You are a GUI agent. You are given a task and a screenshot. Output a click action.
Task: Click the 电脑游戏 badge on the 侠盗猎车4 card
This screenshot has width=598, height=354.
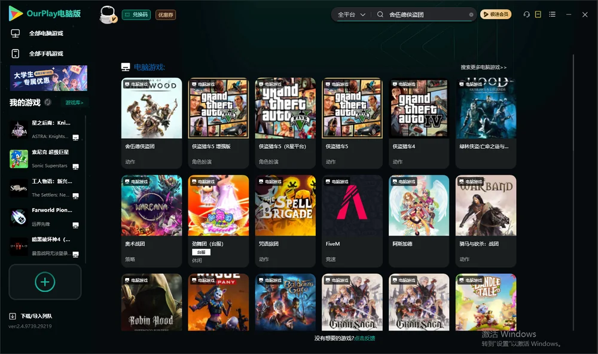click(x=404, y=84)
